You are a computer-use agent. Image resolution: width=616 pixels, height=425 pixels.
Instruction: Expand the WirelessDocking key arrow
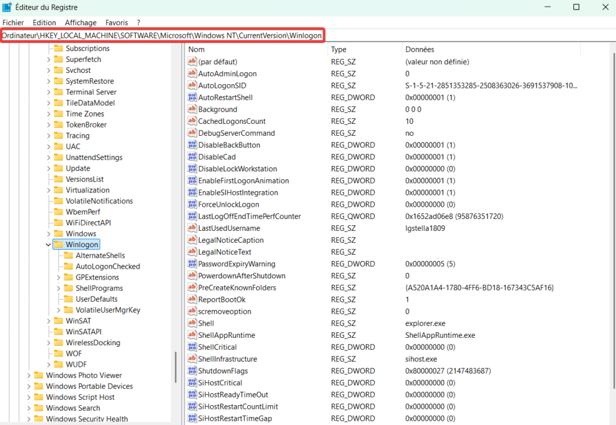(48, 343)
